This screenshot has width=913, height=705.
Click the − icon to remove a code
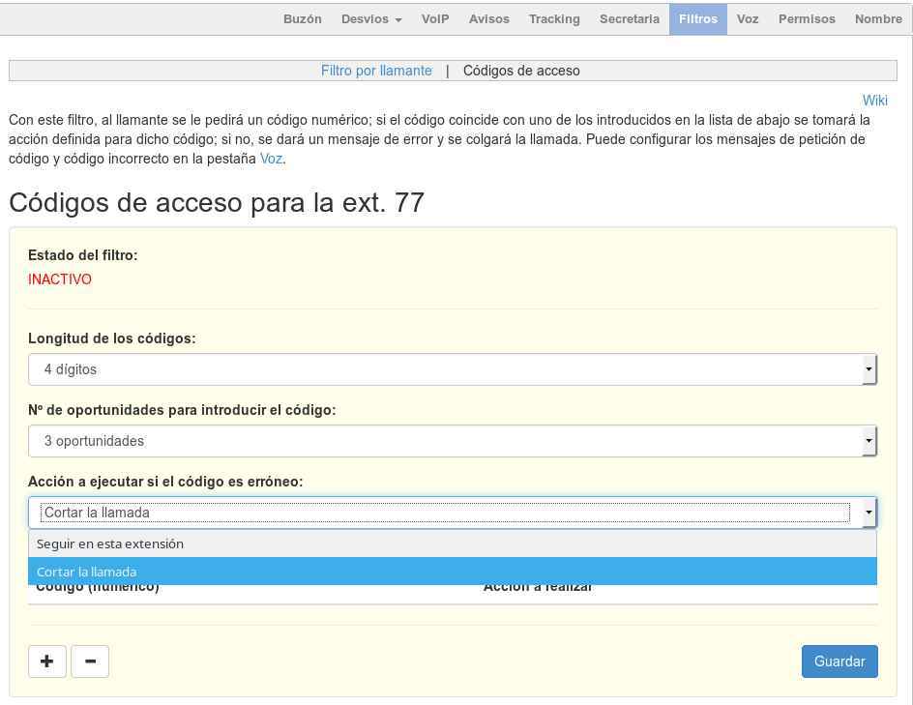click(90, 661)
